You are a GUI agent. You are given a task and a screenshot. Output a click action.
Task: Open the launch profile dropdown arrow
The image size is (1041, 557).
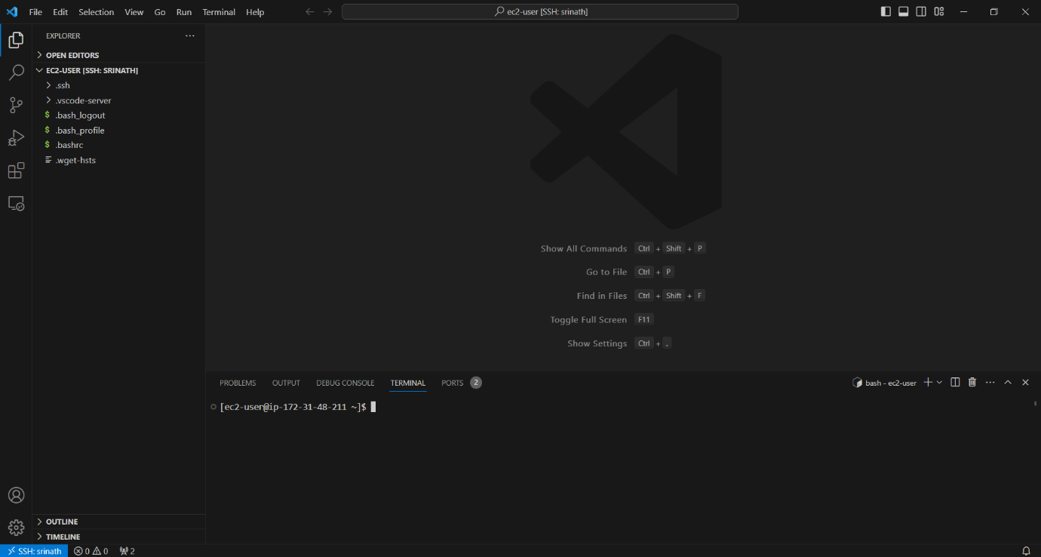tap(939, 383)
